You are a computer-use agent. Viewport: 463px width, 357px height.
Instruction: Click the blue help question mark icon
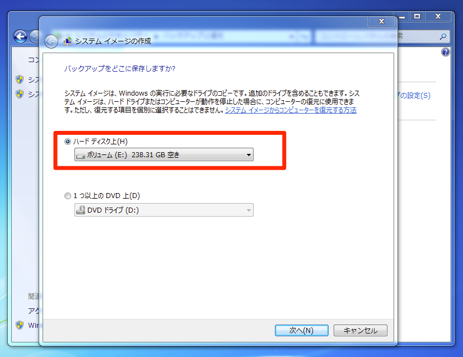tap(445, 52)
